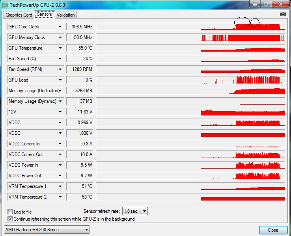Click the 24 % fan speed value
Viewport: 291px width, 236px height.
point(80,59)
